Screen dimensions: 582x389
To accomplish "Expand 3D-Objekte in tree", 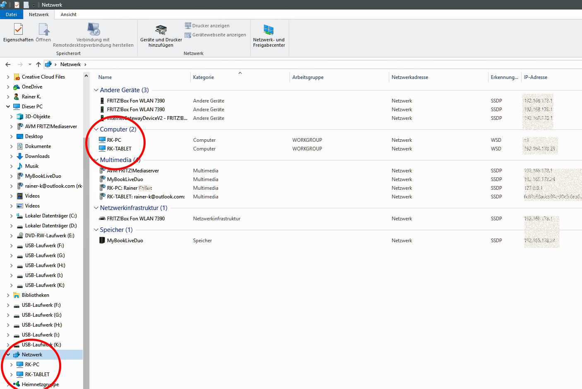I will coord(11,117).
